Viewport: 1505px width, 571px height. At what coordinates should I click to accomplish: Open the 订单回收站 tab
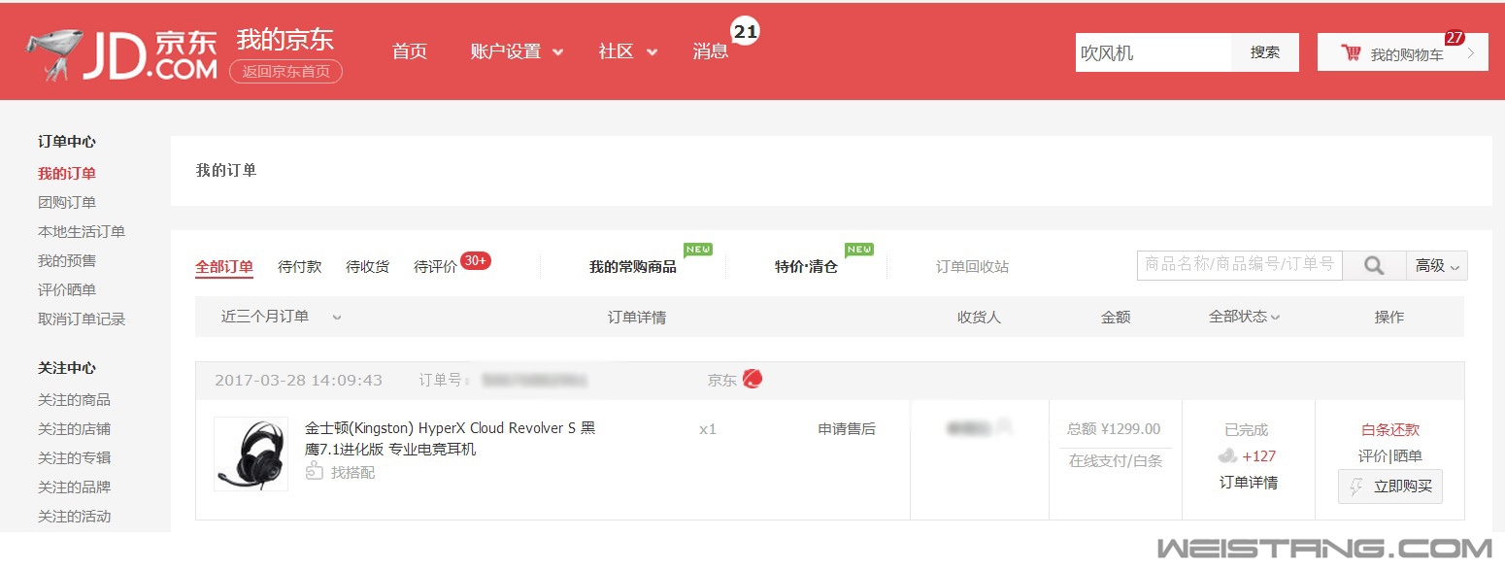pos(972,266)
